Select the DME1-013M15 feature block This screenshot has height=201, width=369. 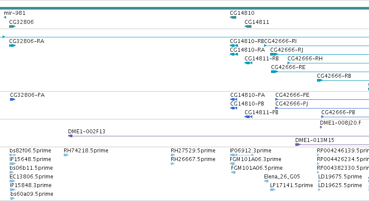[298, 145]
